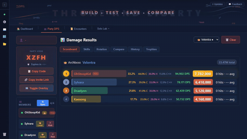Click the XZFH party code
The width and height of the screenshot is (247, 139).
pyautogui.click(x=36, y=57)
